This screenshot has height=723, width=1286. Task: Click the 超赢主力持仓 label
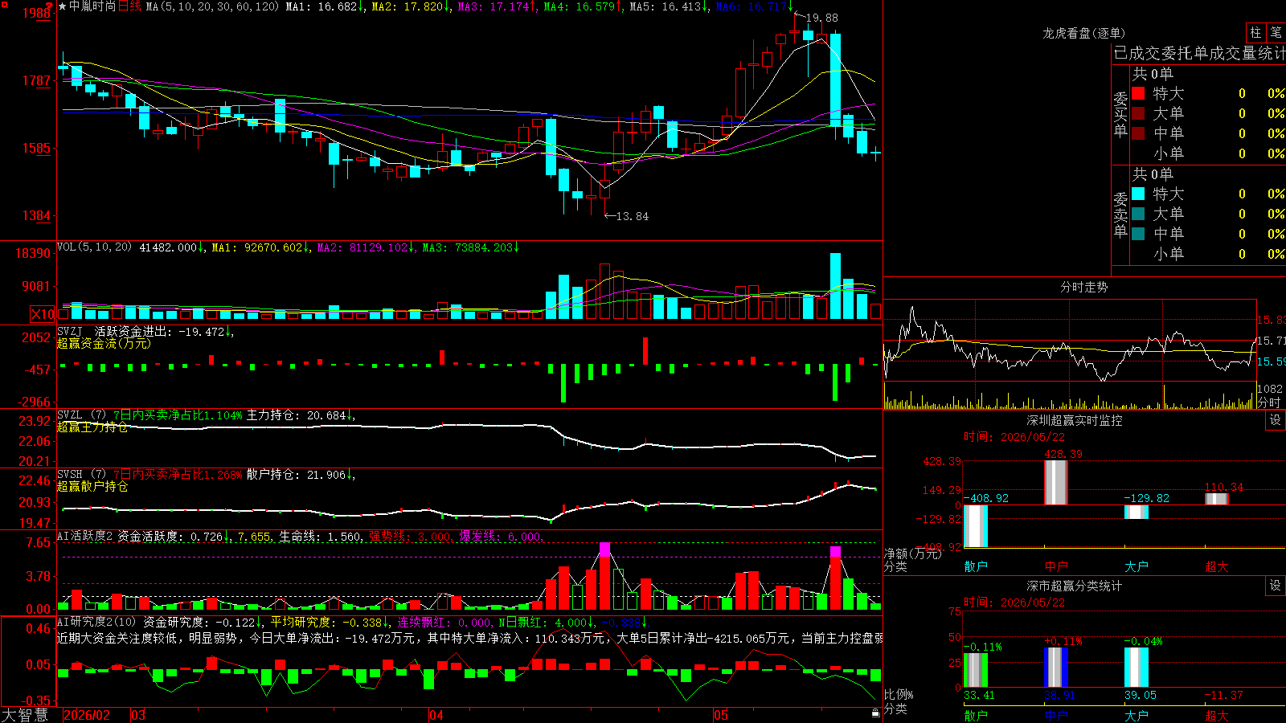(x=92, y=427)
